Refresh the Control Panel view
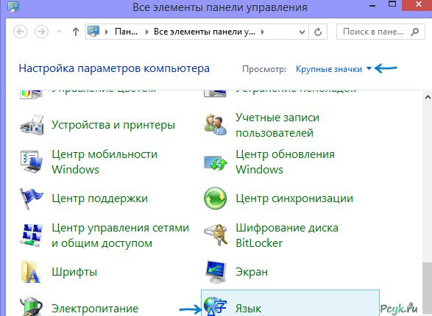This screenshot has height=316, width=432. pyautogui.click(x=318, y=32)
